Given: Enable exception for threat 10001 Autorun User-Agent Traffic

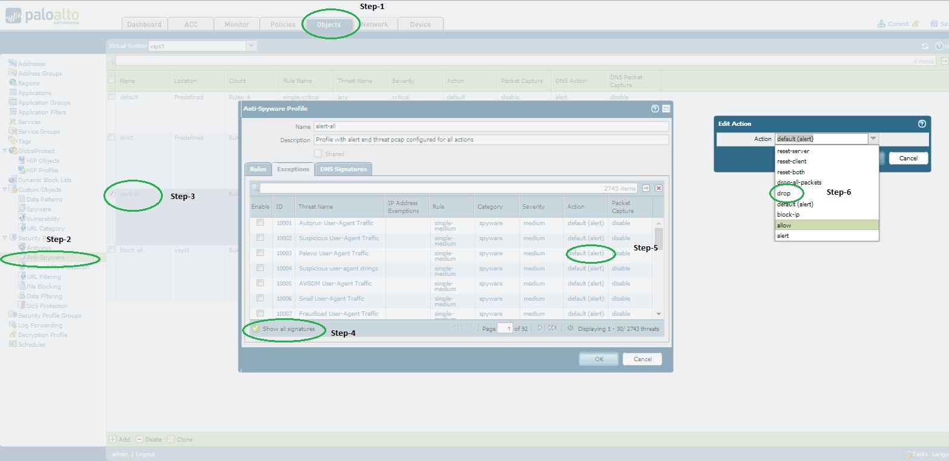Looking at the screenshot, I should point(260,223).
